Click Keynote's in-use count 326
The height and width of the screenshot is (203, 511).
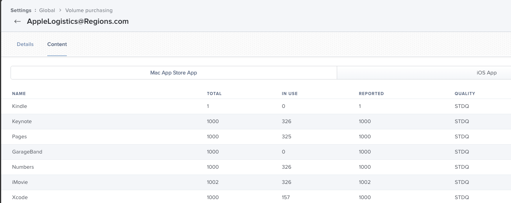(286, 122)
